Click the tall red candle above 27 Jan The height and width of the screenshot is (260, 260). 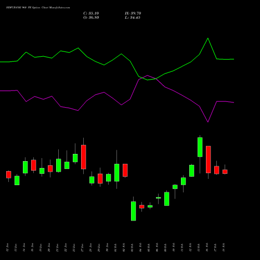pyautogui.click(x=84, y=157)
